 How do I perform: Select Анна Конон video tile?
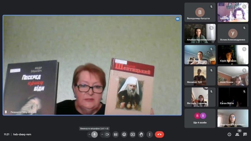tap(233, 76)
